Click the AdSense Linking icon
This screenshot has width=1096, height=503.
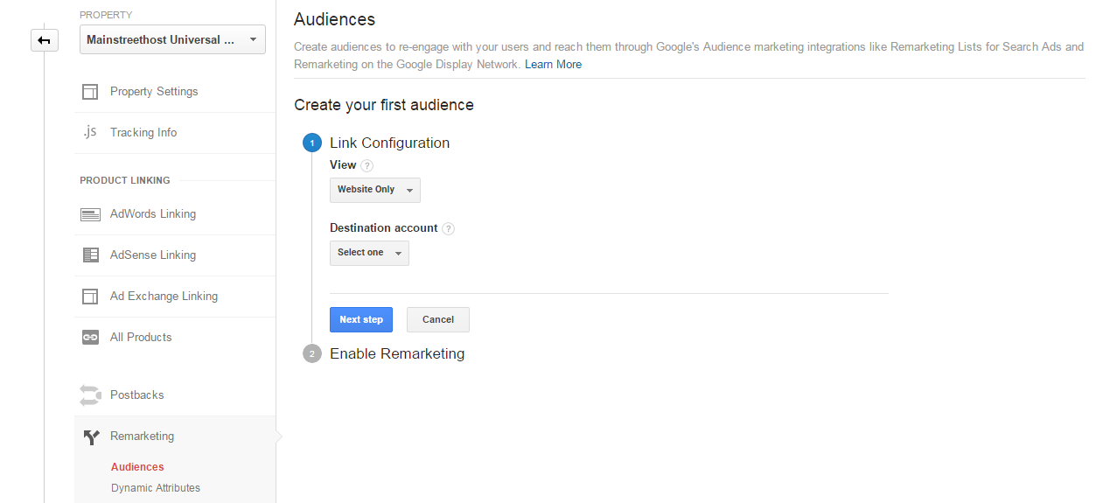point(90,255)
